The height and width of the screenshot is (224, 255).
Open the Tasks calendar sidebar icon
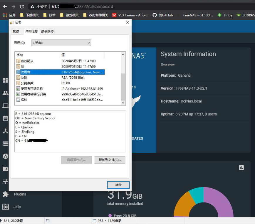click(x=6, y=118)
